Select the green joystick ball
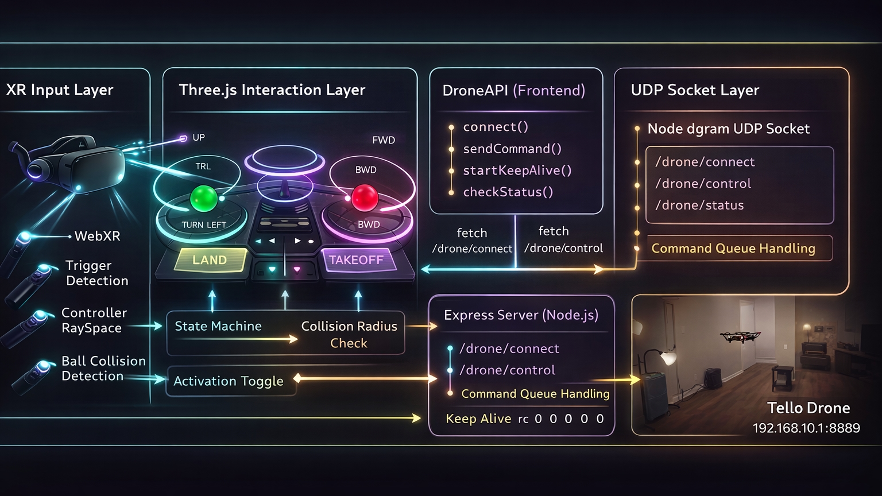Screen dimensions: 882x496 point(204,198)
